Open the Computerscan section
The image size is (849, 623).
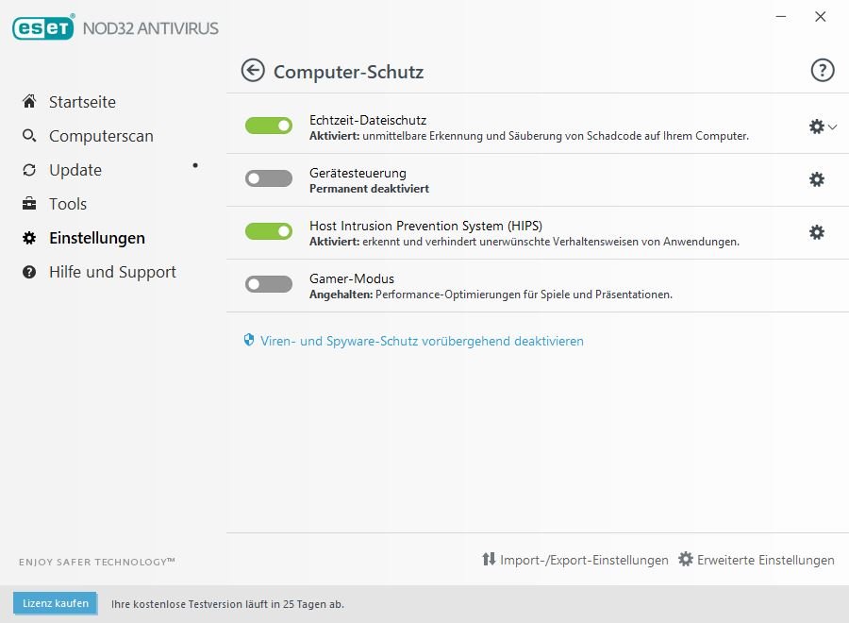pos(101,136)
